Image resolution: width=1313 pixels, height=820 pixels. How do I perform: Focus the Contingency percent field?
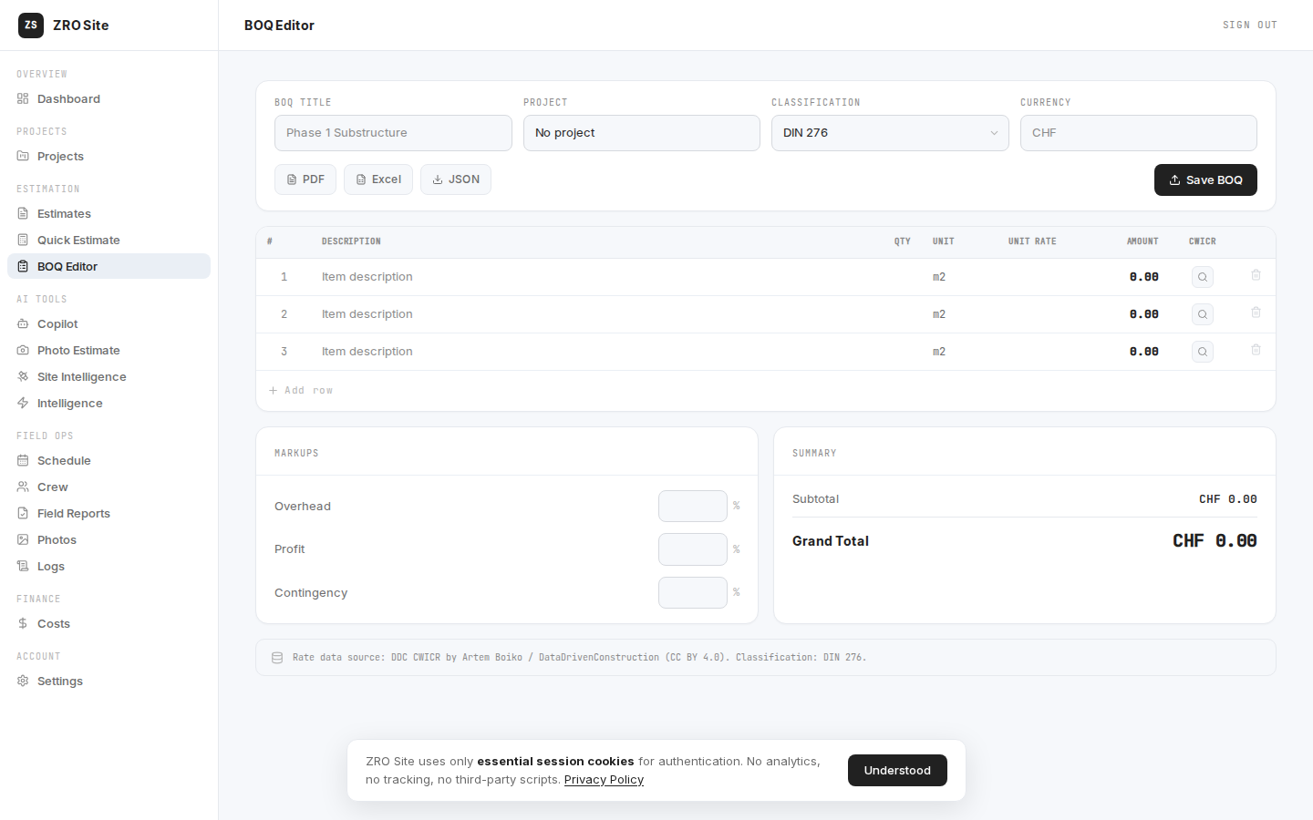(x=693, y=592)
